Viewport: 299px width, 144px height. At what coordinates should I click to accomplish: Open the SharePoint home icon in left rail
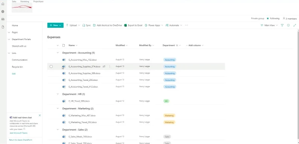[3, 4]
